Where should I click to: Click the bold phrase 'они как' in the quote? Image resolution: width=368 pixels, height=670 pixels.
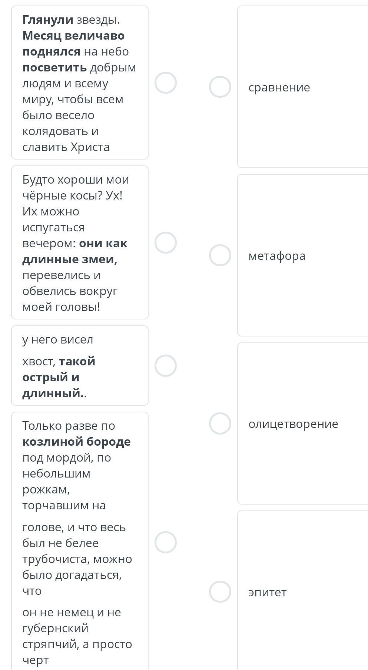tap(103, 243)
